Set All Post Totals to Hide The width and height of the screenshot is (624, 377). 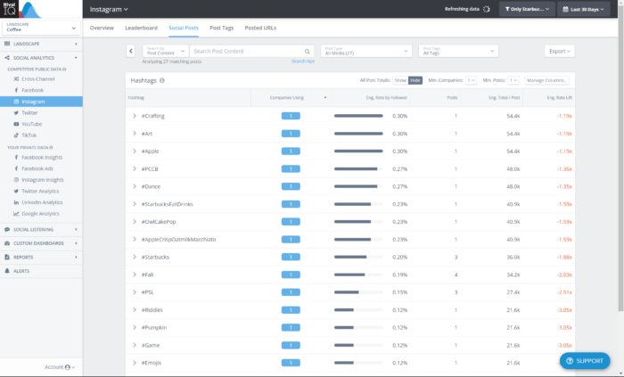(x=415, y=80)
